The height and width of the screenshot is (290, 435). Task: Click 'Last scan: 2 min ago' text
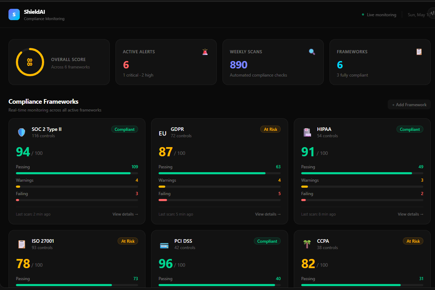[33, 214]
